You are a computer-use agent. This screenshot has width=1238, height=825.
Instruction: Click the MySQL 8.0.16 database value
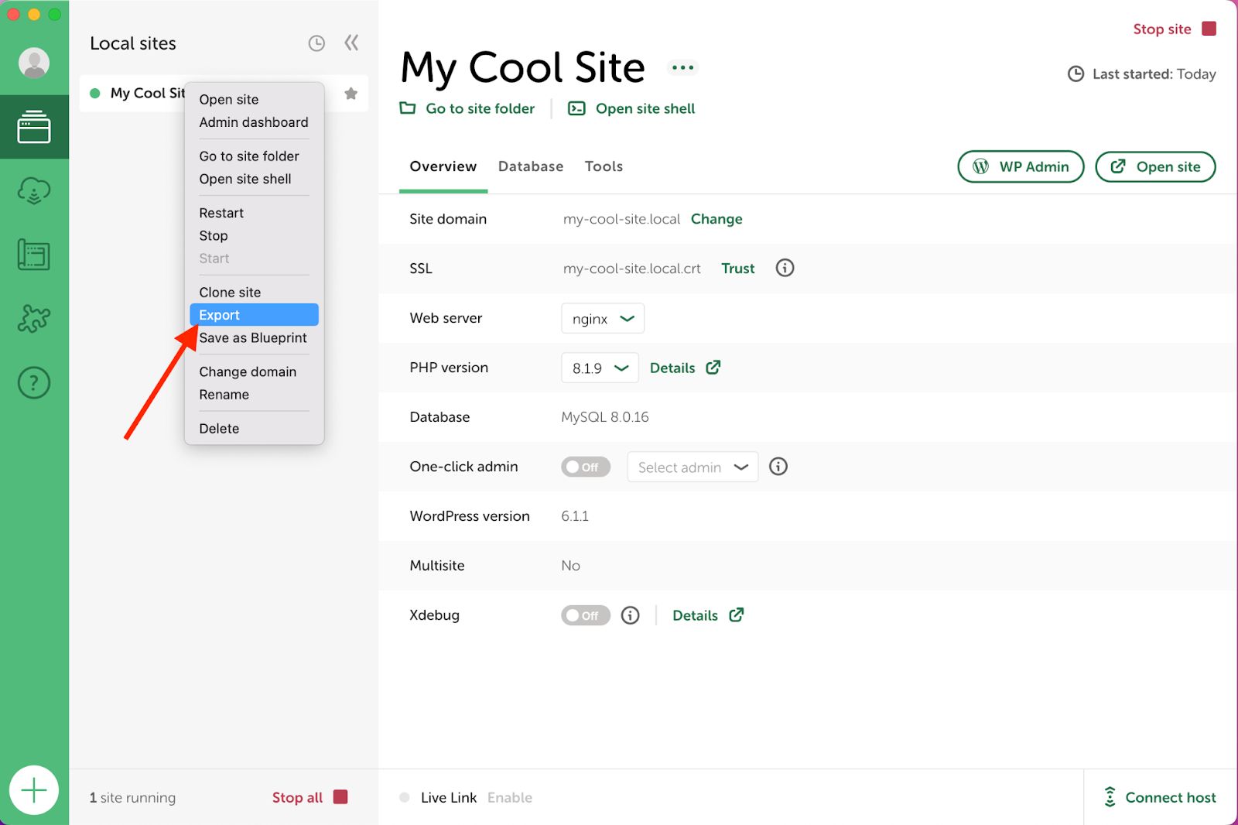pos(605,417)
